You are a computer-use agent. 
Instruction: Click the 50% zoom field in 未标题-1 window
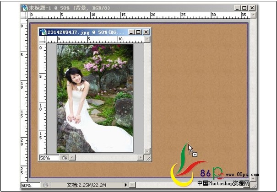coord(31,185)
